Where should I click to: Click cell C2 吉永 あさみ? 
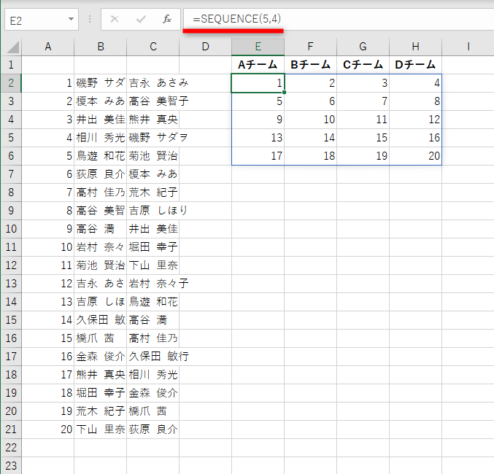[153, 83]
